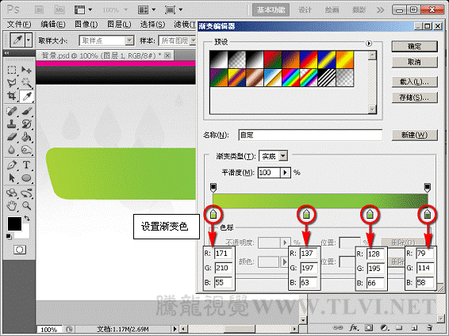
Task: Select the Dodge tool
Action: click(27, 150)
